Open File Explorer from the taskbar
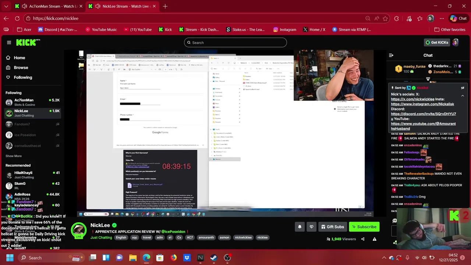Image resolution: width=471 pixels, height=265 pixels. coord(133,258)
